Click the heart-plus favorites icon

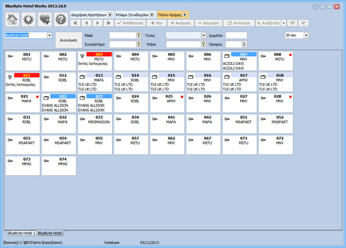click(45, 19)
